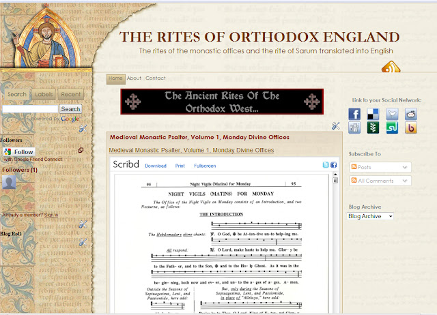Click the Scribd scrollbar up arrow
This screenshot has height=315, width=437.
pos(335,175)
